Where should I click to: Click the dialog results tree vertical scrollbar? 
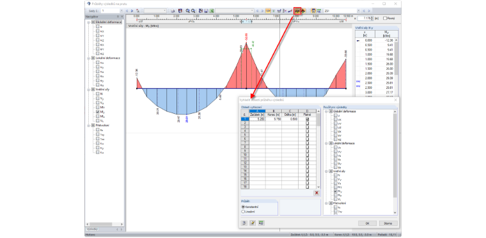coord(395,161)
